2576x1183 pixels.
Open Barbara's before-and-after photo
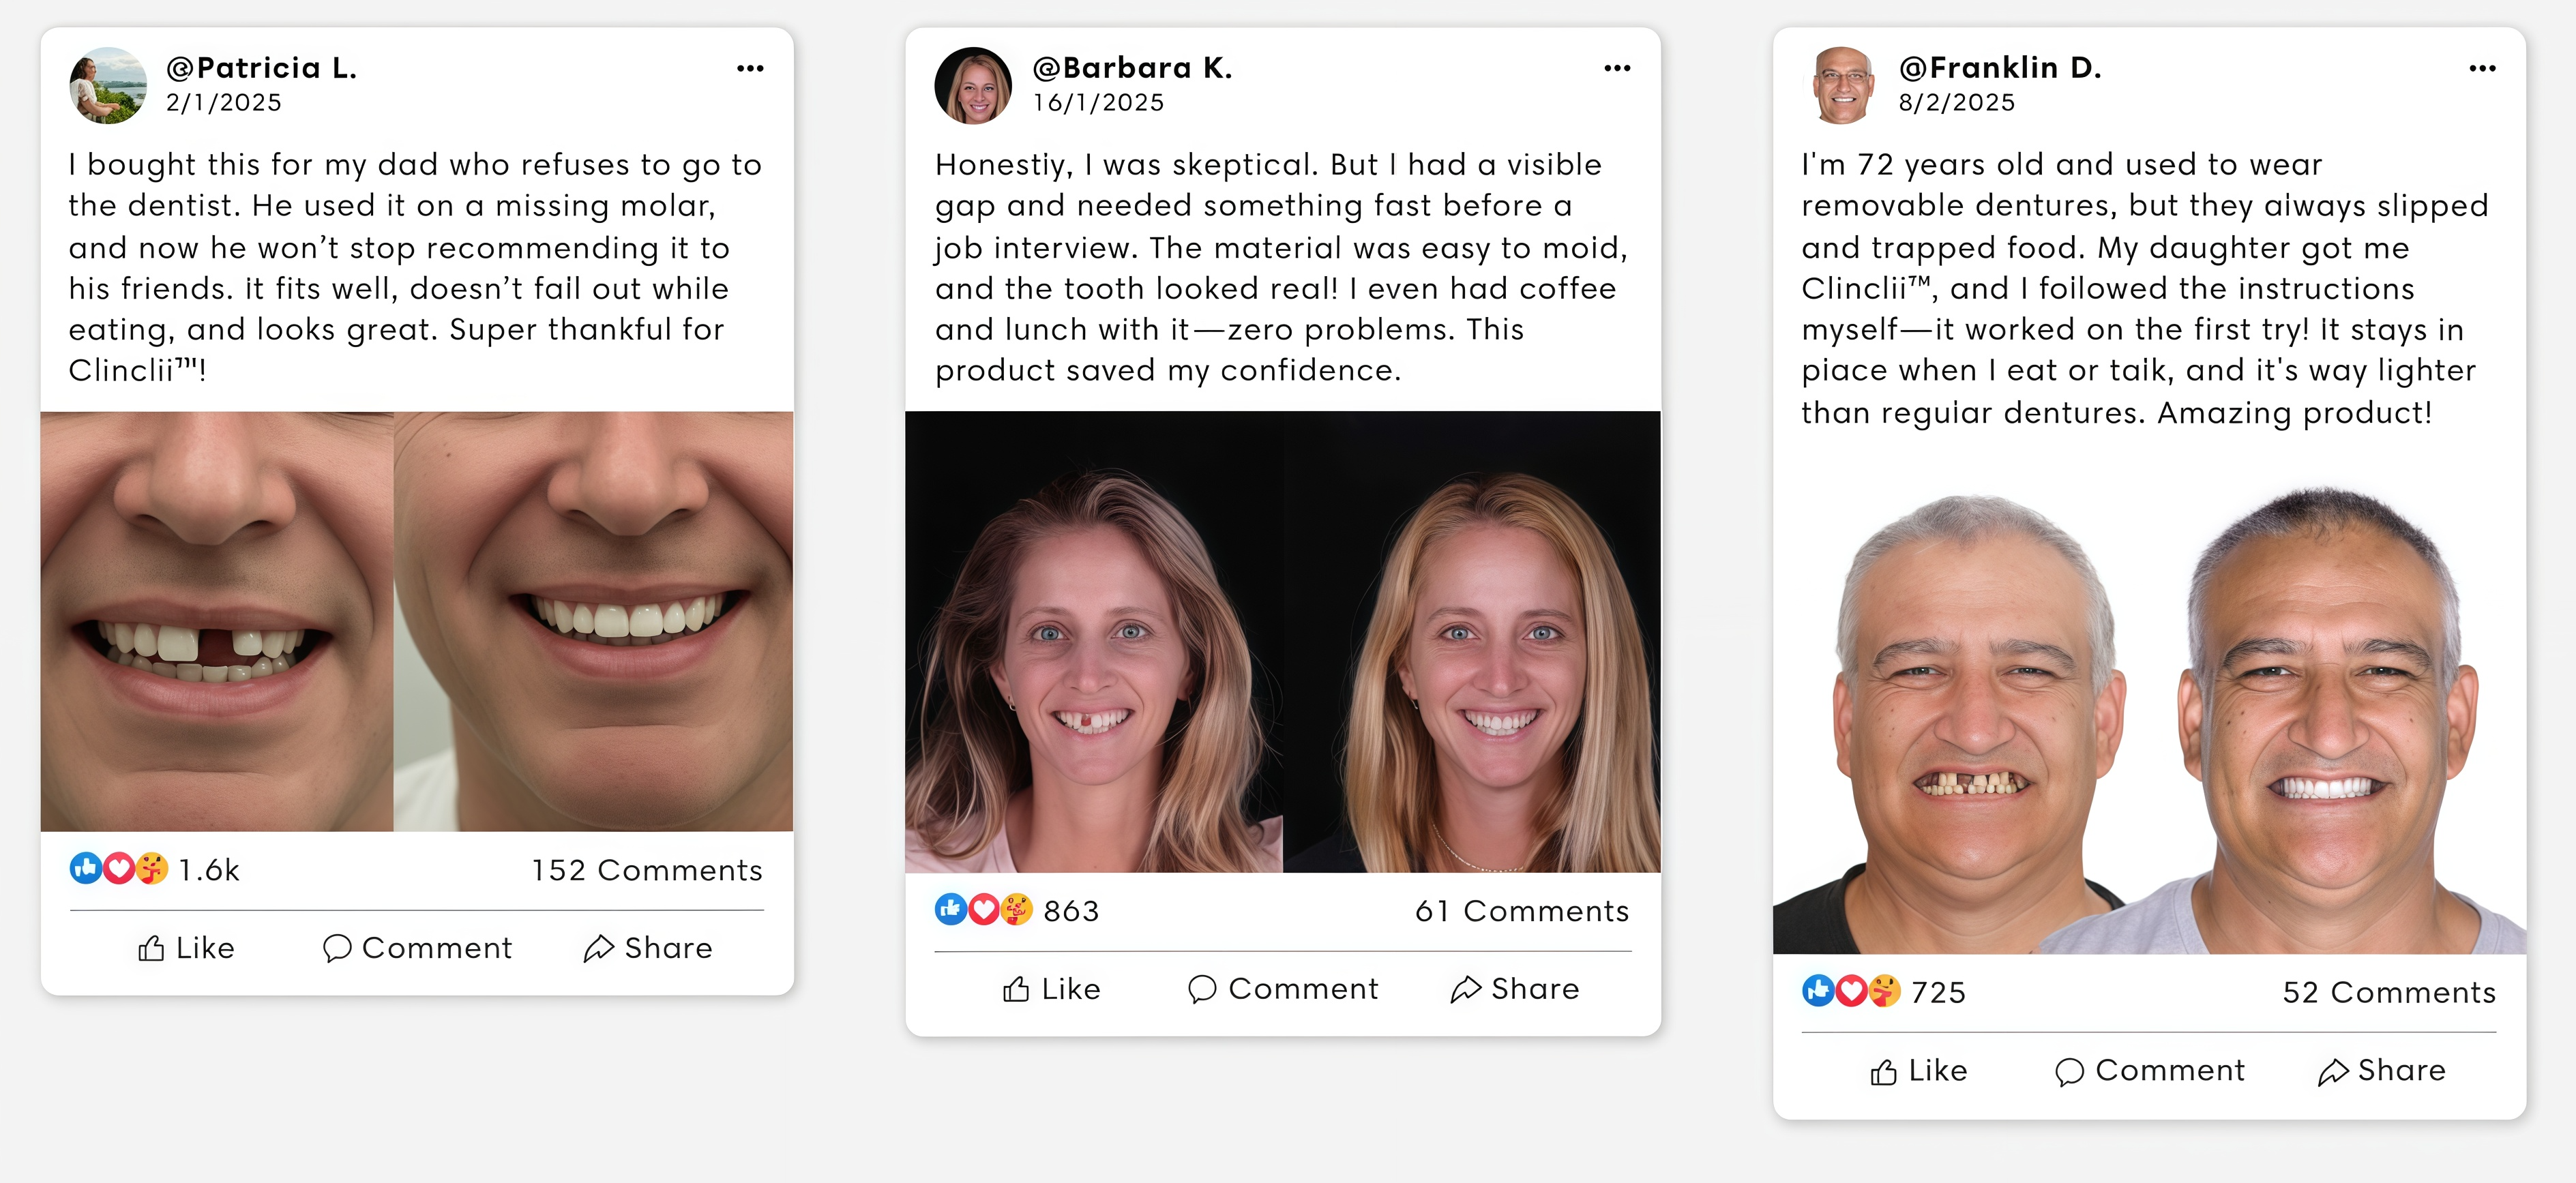point(1283,642)
